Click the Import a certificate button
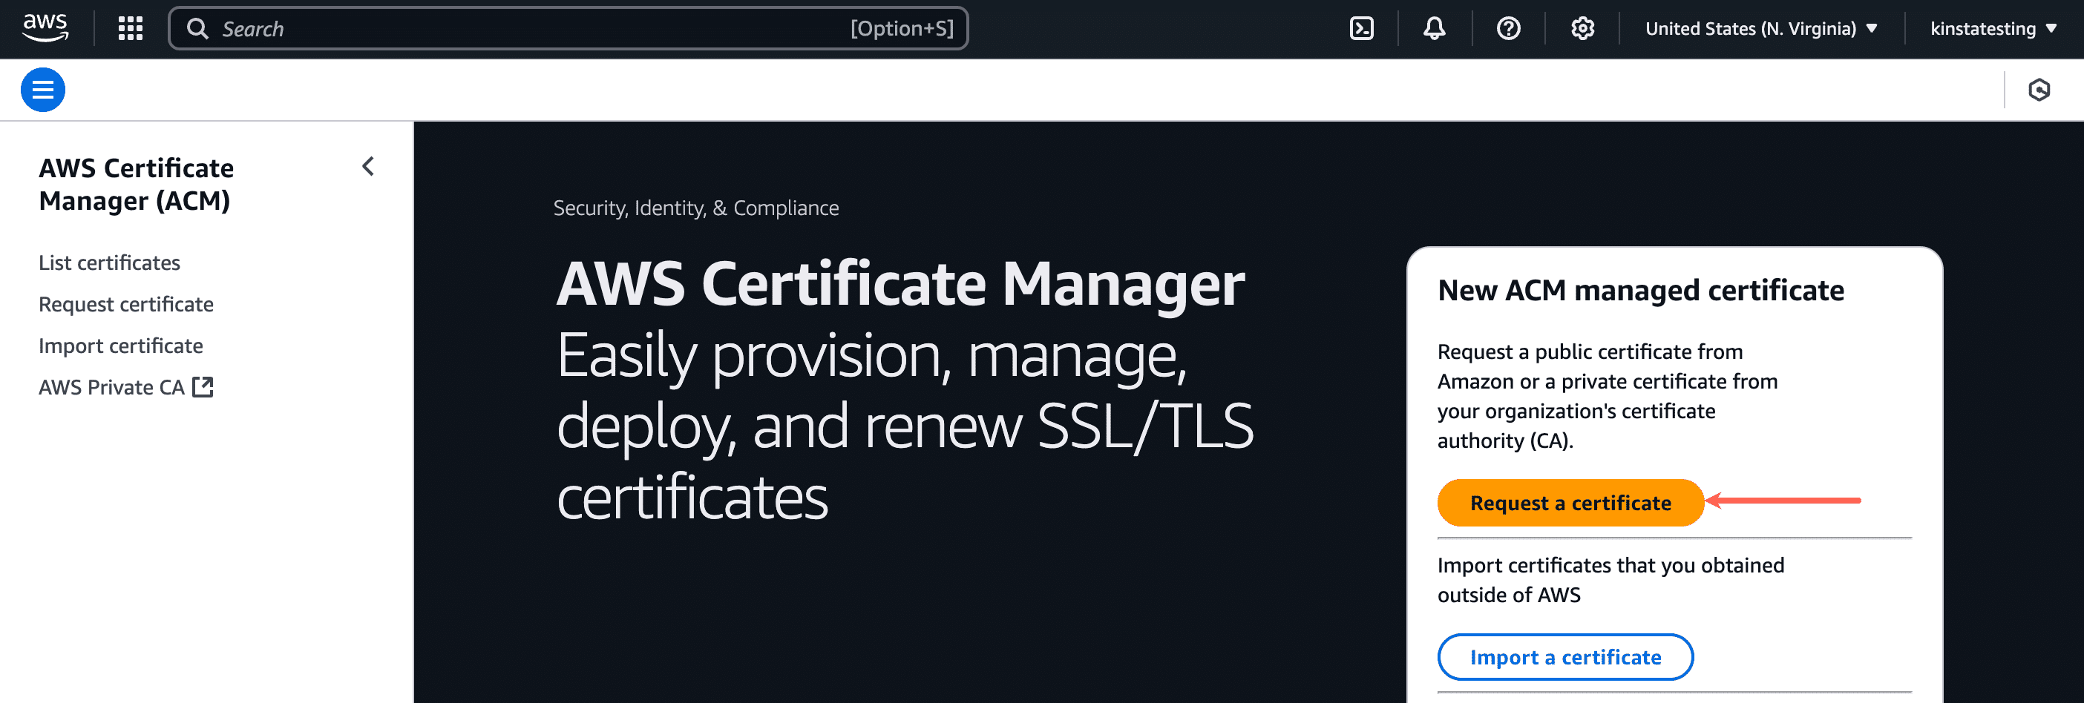This screenshot has width=2084, height=703. click(x=1564, y=657)
